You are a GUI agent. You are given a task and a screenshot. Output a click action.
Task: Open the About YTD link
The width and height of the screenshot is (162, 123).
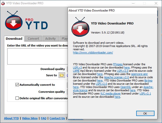coord(12,118)
